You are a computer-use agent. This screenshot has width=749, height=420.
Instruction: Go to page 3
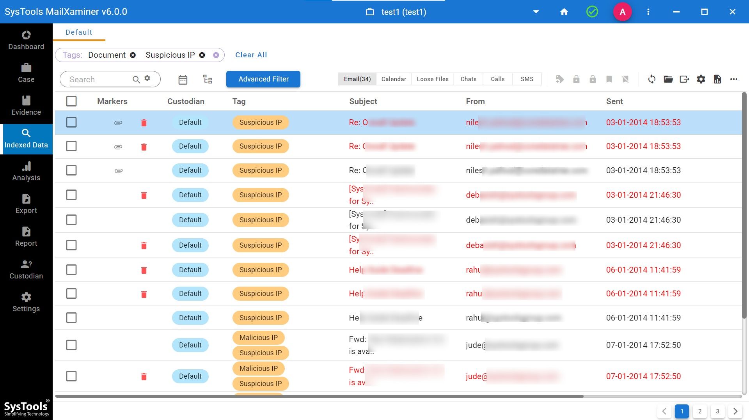point(717,411)
